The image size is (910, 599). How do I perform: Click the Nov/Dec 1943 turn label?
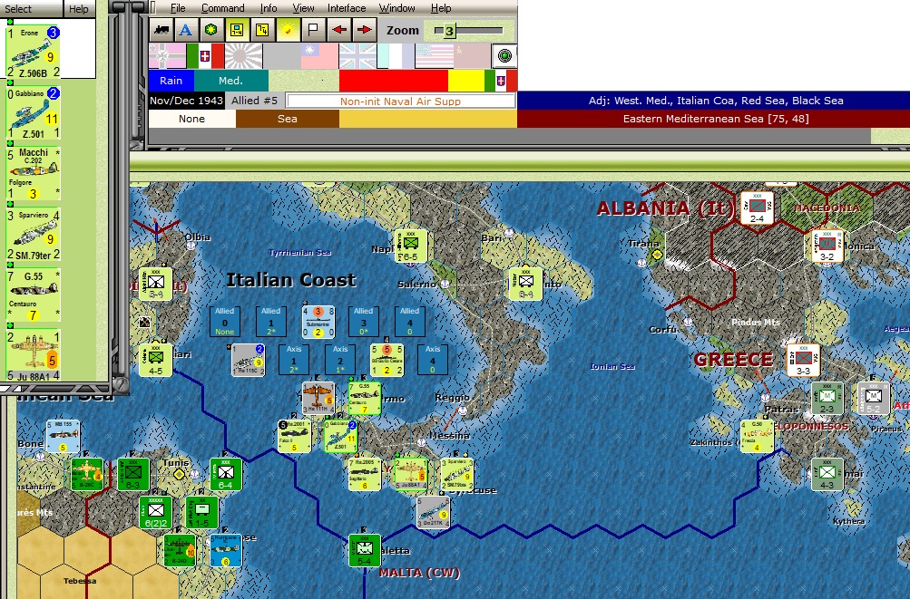[x=186, y=101]
